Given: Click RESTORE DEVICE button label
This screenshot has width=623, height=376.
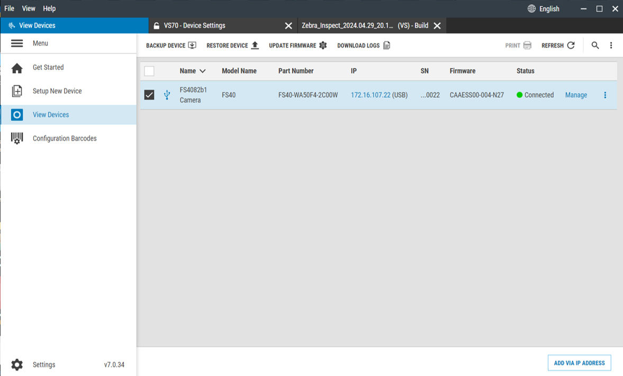Looking at the screenshot, I should click(227, 45).
